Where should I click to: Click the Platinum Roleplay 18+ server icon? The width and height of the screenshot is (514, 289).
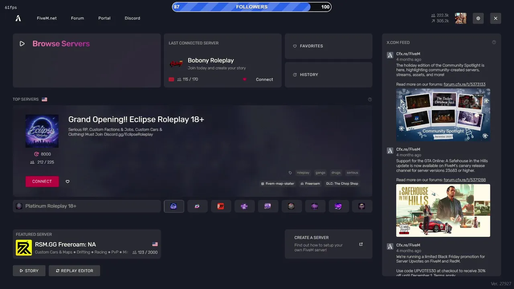pos(19,206)
